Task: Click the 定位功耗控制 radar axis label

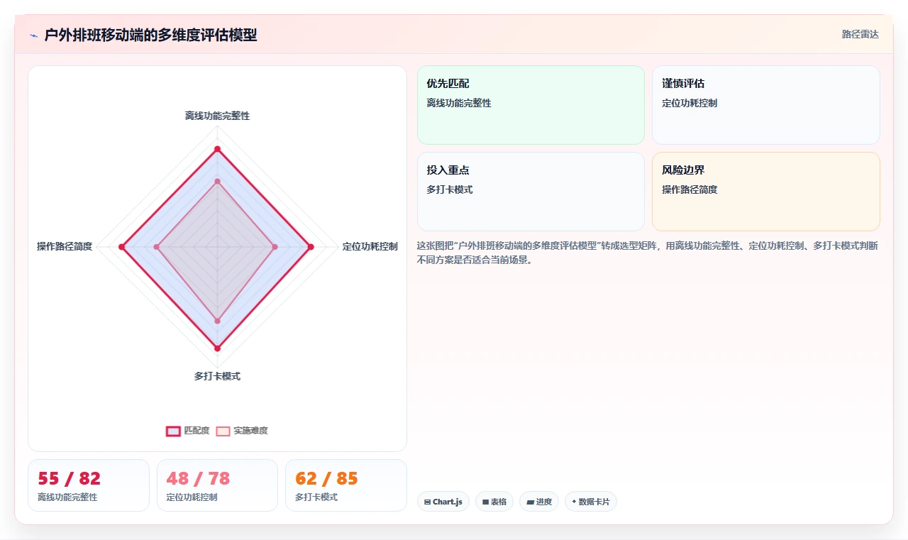Action: pos(370,247)
